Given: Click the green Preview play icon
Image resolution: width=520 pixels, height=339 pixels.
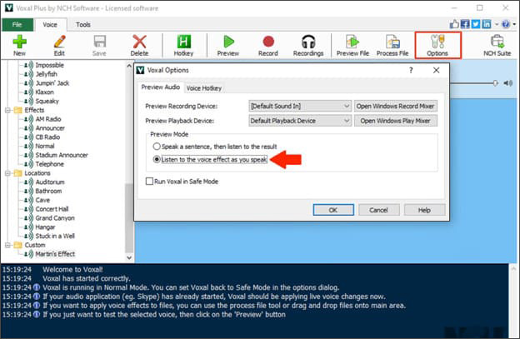Looking at the screenshot, I should coord(228,42).
